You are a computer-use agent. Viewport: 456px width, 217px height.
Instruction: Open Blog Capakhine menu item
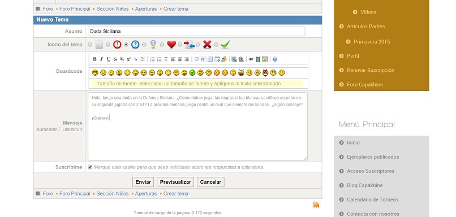coord(365,185)
